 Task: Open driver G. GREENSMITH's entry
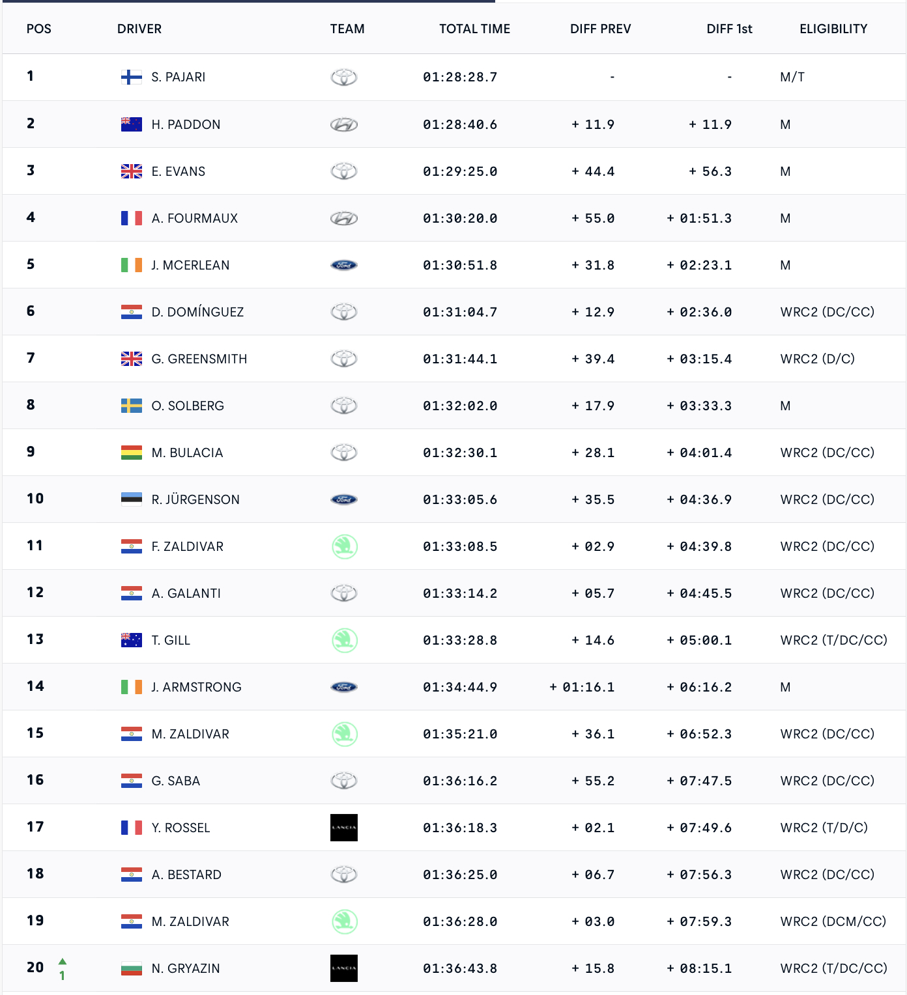click(199, 359)
